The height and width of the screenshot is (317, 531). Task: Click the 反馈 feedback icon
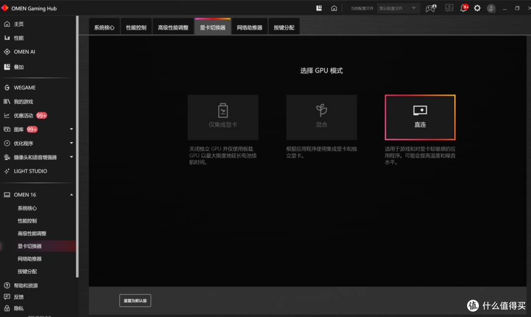point(7,297)
